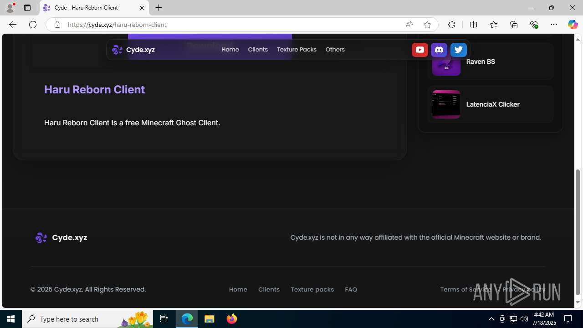The image size is (583, 328).
Task: Click footer FAQ link
Action: click(x=351, y=289)
